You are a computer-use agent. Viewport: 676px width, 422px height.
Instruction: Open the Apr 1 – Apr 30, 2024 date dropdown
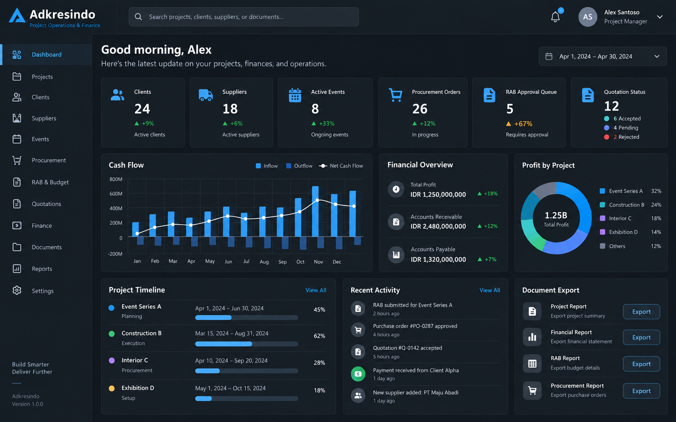point(603,56)
